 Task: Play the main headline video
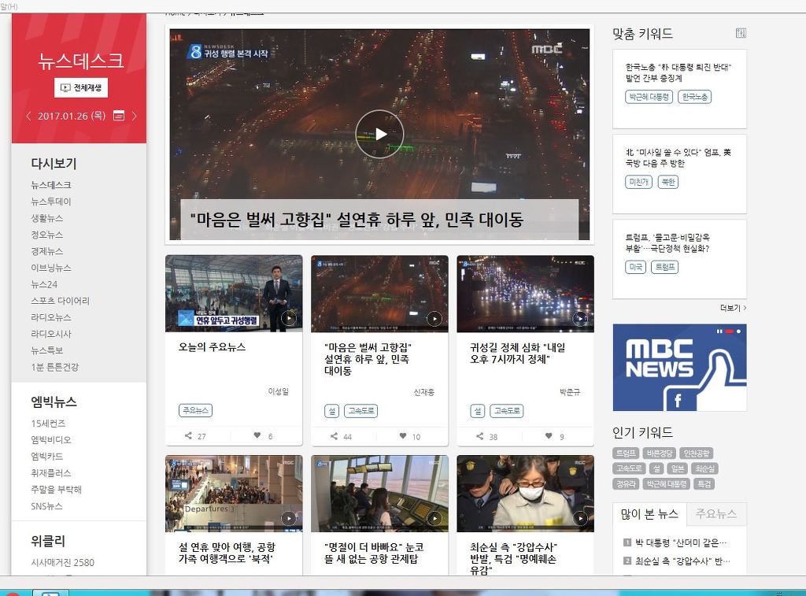pos(379,134)
